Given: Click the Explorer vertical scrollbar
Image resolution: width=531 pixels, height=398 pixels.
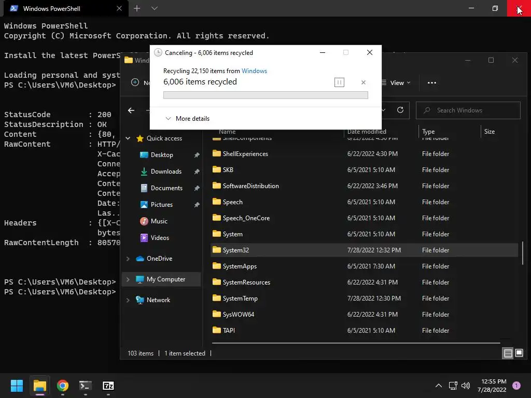Looking at the screenshot, I should pyautogui.click(x=523, y=252).
